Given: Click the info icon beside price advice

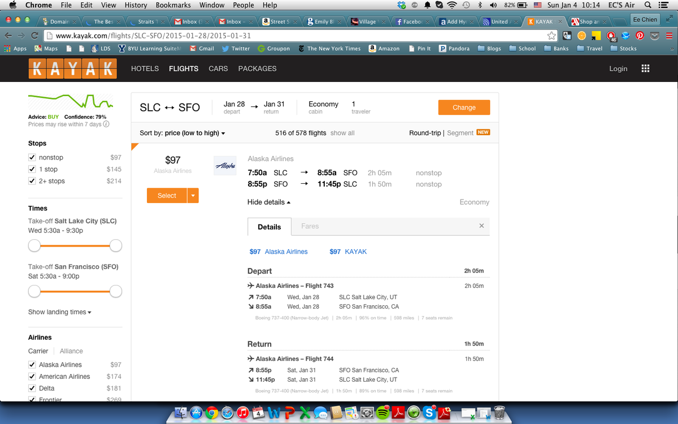Looking at the screenshot, I should pyautogui.click(x=106, y=124).
